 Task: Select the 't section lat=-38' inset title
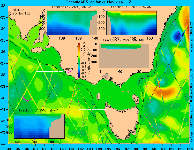[72, 7]
